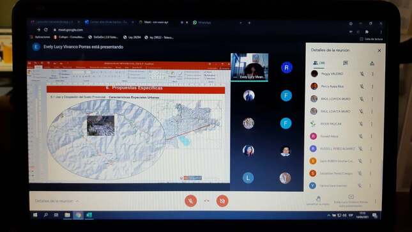Open the activities icon in the side panel
The width and height of the screenshot is (412, 232).
[x=372, y=63]
